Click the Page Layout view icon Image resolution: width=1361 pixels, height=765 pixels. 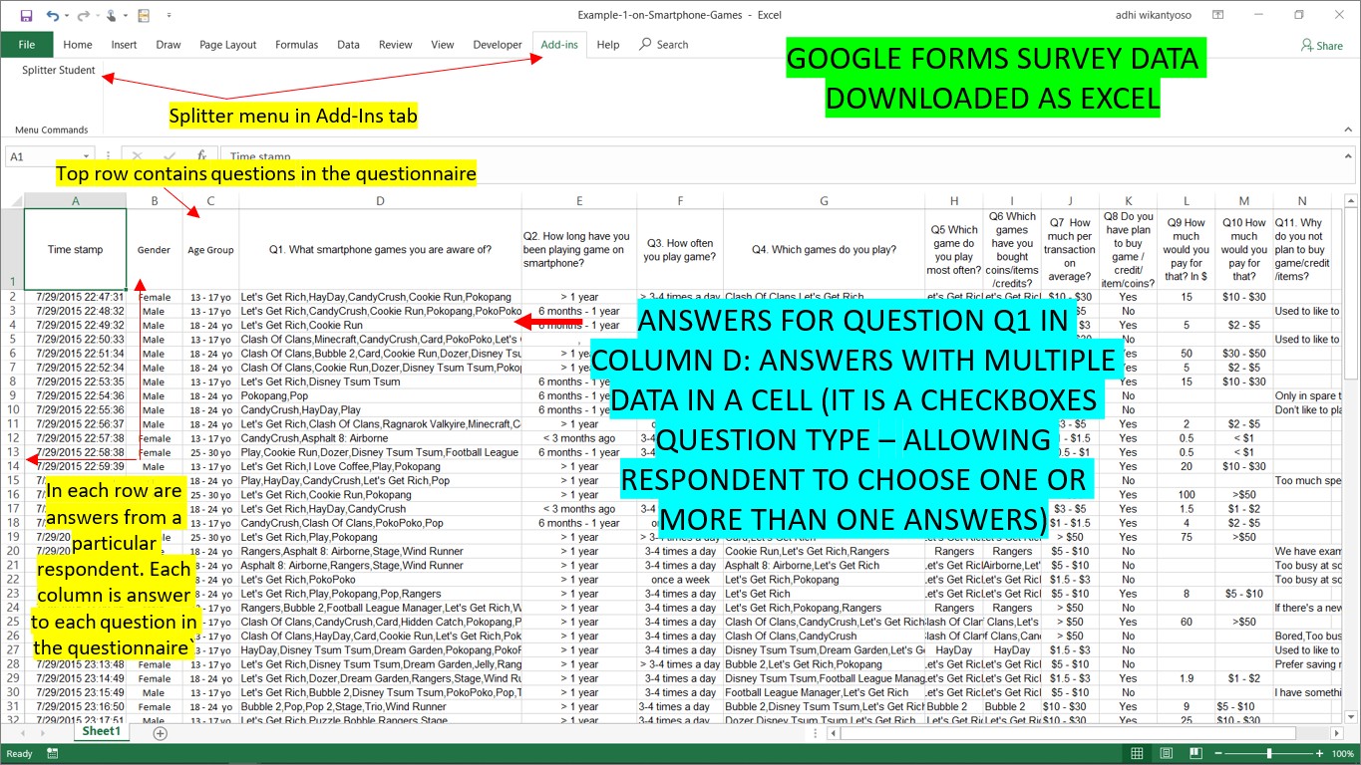tap(1166, 754)
